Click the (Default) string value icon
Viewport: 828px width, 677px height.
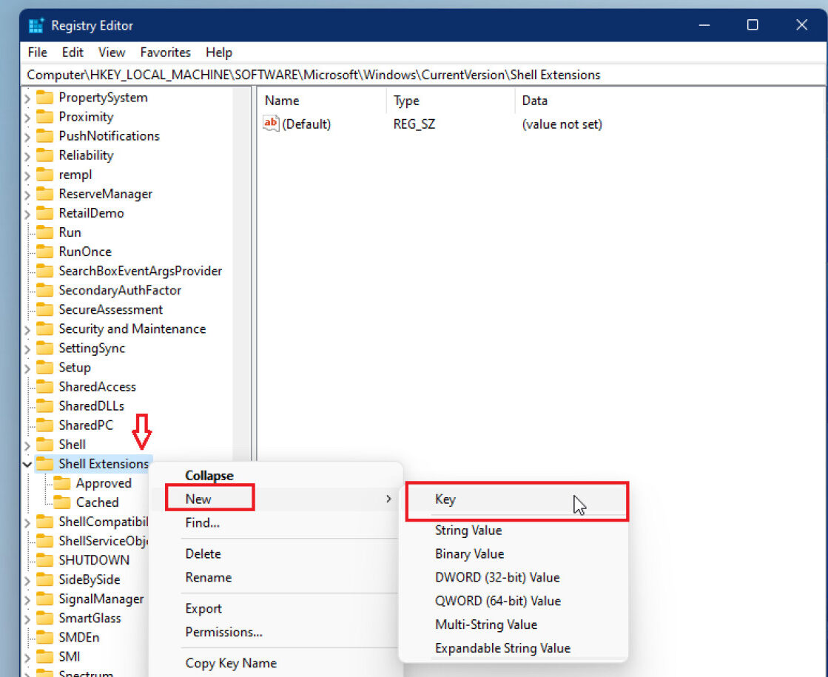click(271, 124)
